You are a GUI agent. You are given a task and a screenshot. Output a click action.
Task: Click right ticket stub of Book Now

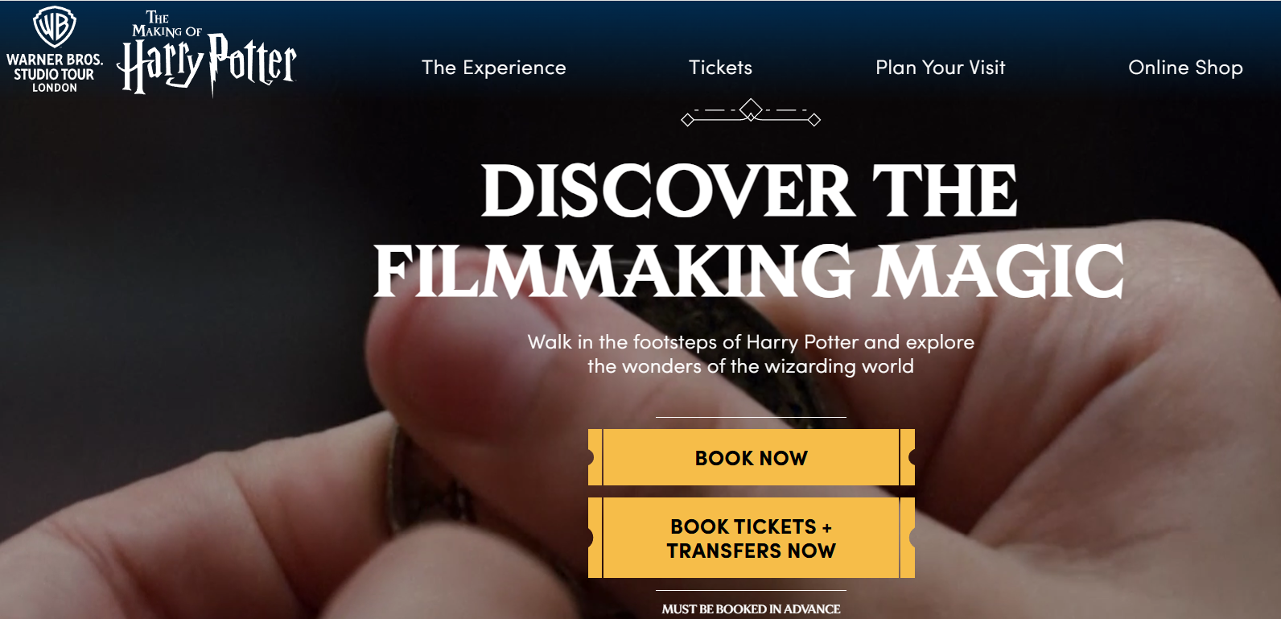pos(908,457)
